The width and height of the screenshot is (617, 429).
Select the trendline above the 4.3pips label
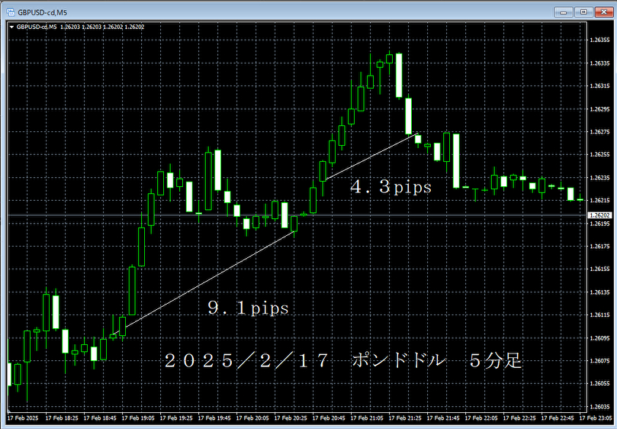[x=372, y=156]
